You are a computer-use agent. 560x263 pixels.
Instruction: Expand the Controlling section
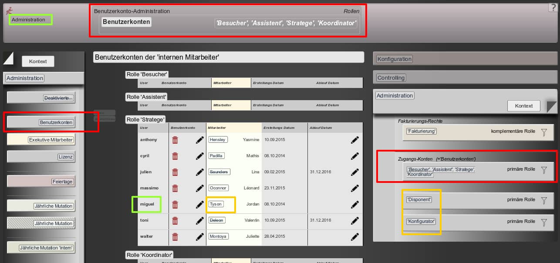point(391,78)
